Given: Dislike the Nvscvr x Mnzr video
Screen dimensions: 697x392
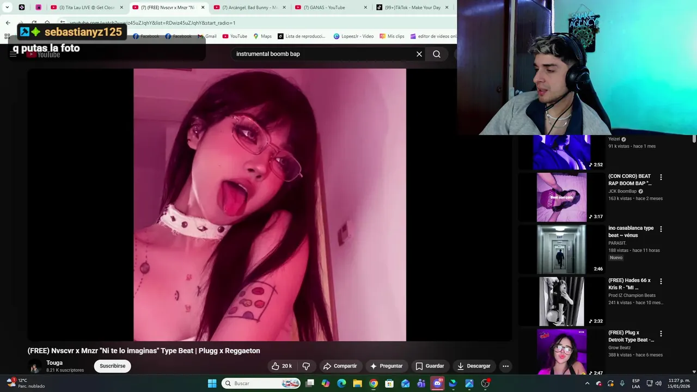Looking at the screenshot, I should (x=306, y=366).
